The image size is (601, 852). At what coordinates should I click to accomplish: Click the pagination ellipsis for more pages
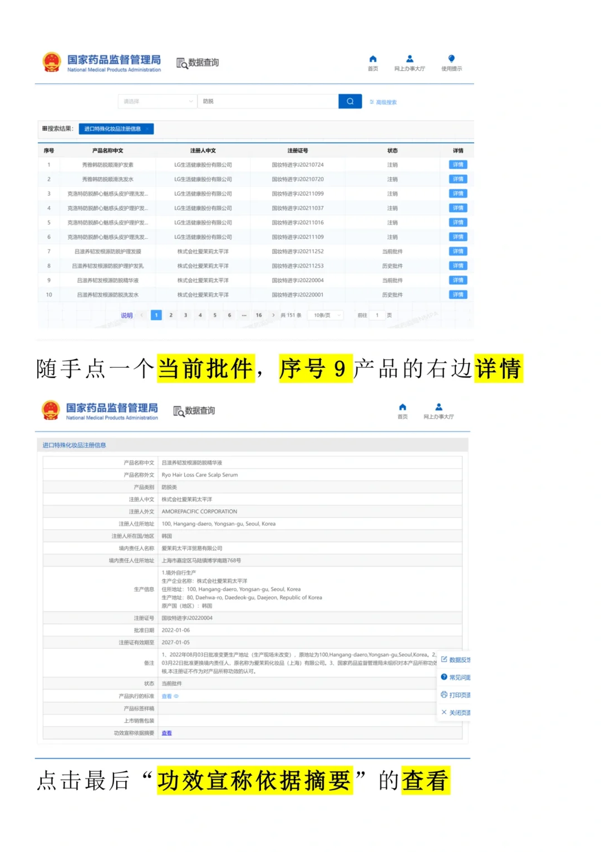coord(244,315)
